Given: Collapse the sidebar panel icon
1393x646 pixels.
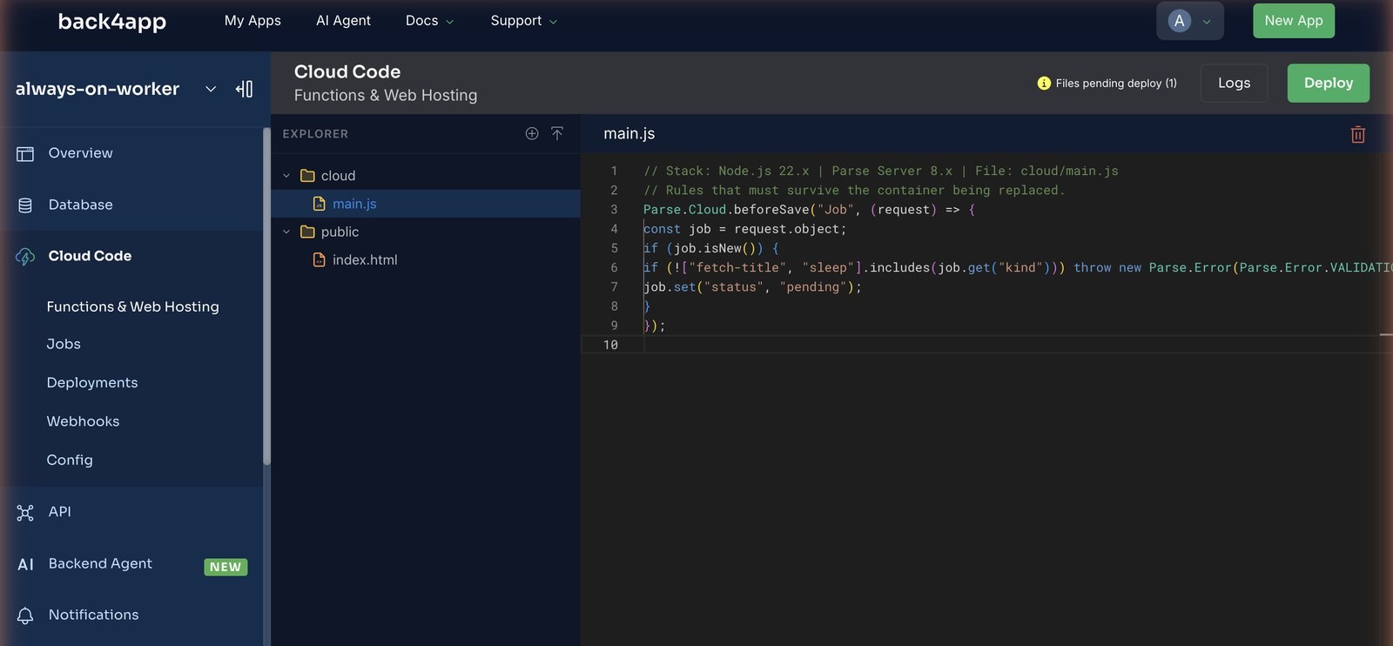Looking at the screenshot, I should coord(245,89).
